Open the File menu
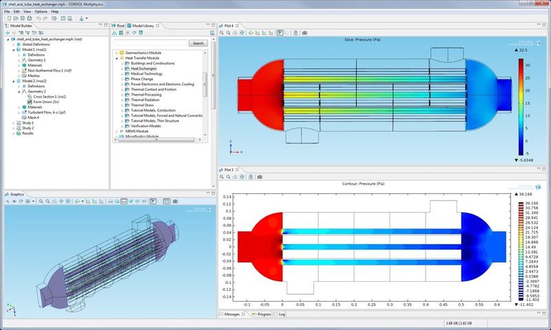 [x=7, y=12]
